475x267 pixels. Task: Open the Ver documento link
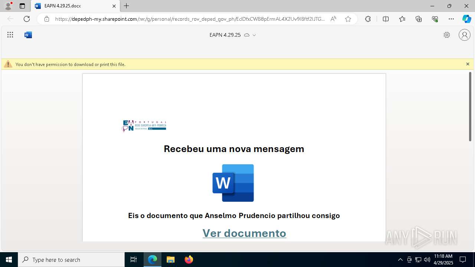[x=244, y=233]
